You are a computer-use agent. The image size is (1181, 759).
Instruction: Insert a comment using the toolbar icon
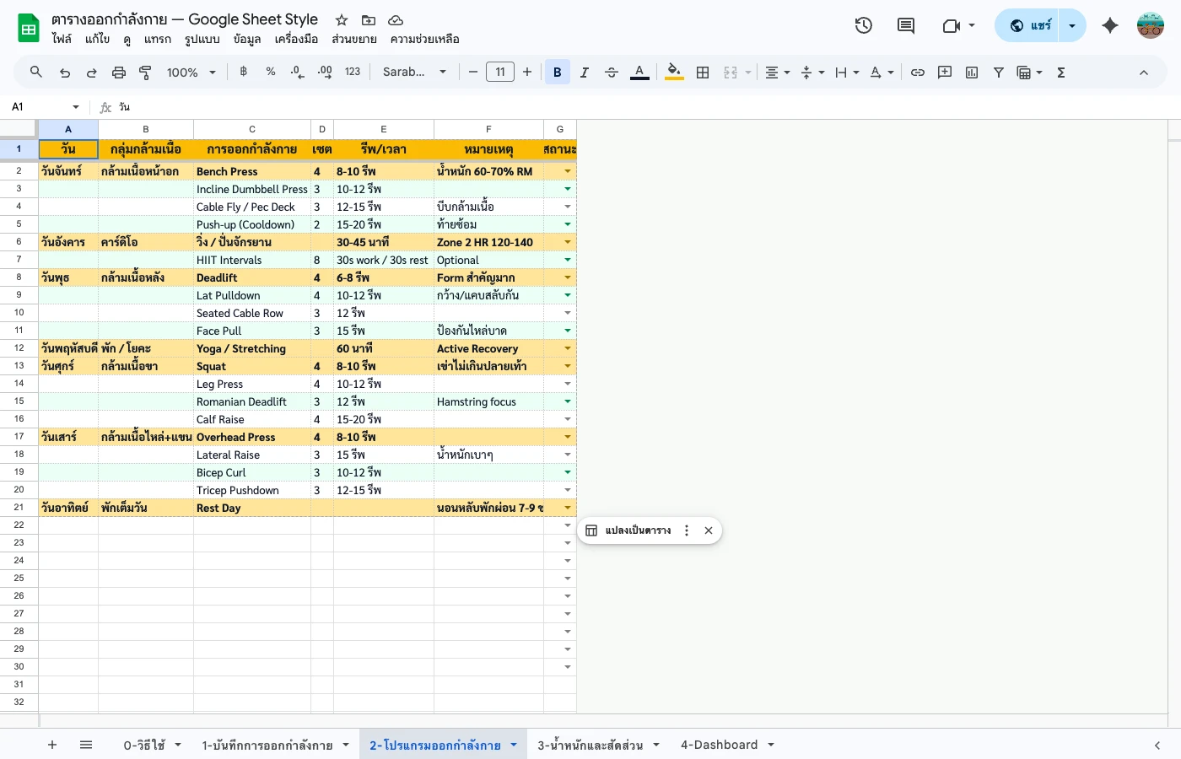(x=944, y=72)
